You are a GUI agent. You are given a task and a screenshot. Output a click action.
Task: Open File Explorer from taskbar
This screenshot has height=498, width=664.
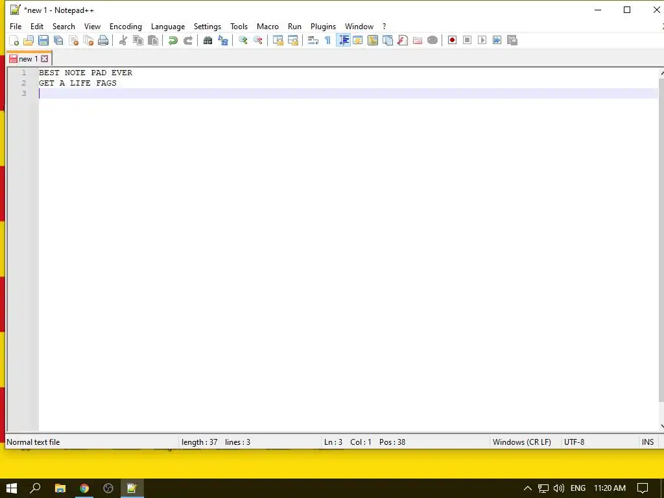click(60, 488)
